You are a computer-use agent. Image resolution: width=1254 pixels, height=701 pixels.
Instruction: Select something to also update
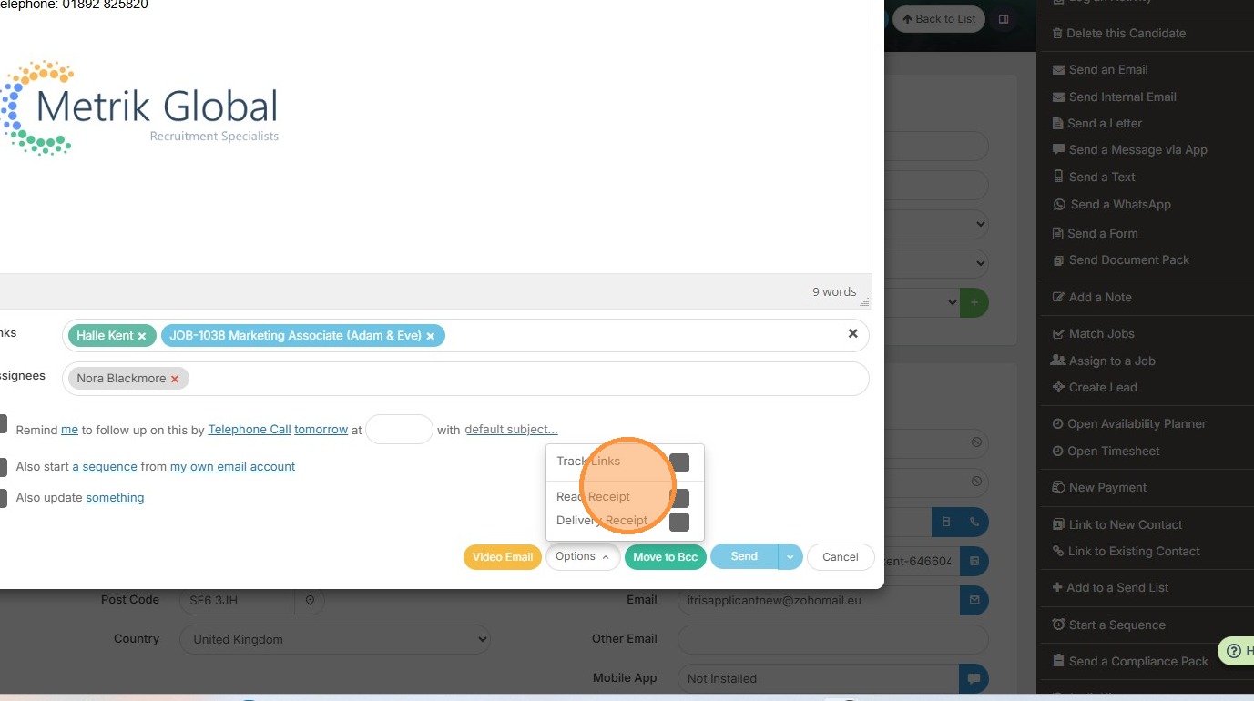(x=115, y=498)
